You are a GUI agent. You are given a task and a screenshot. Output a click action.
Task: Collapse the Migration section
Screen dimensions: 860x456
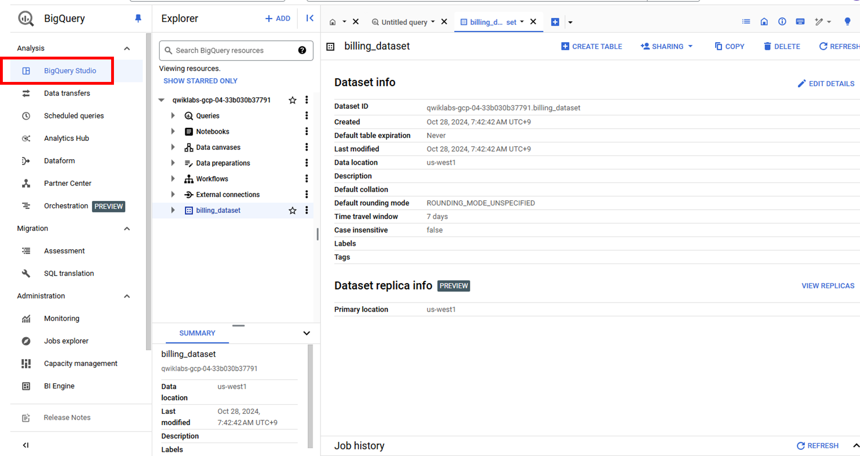pos(127,228)
